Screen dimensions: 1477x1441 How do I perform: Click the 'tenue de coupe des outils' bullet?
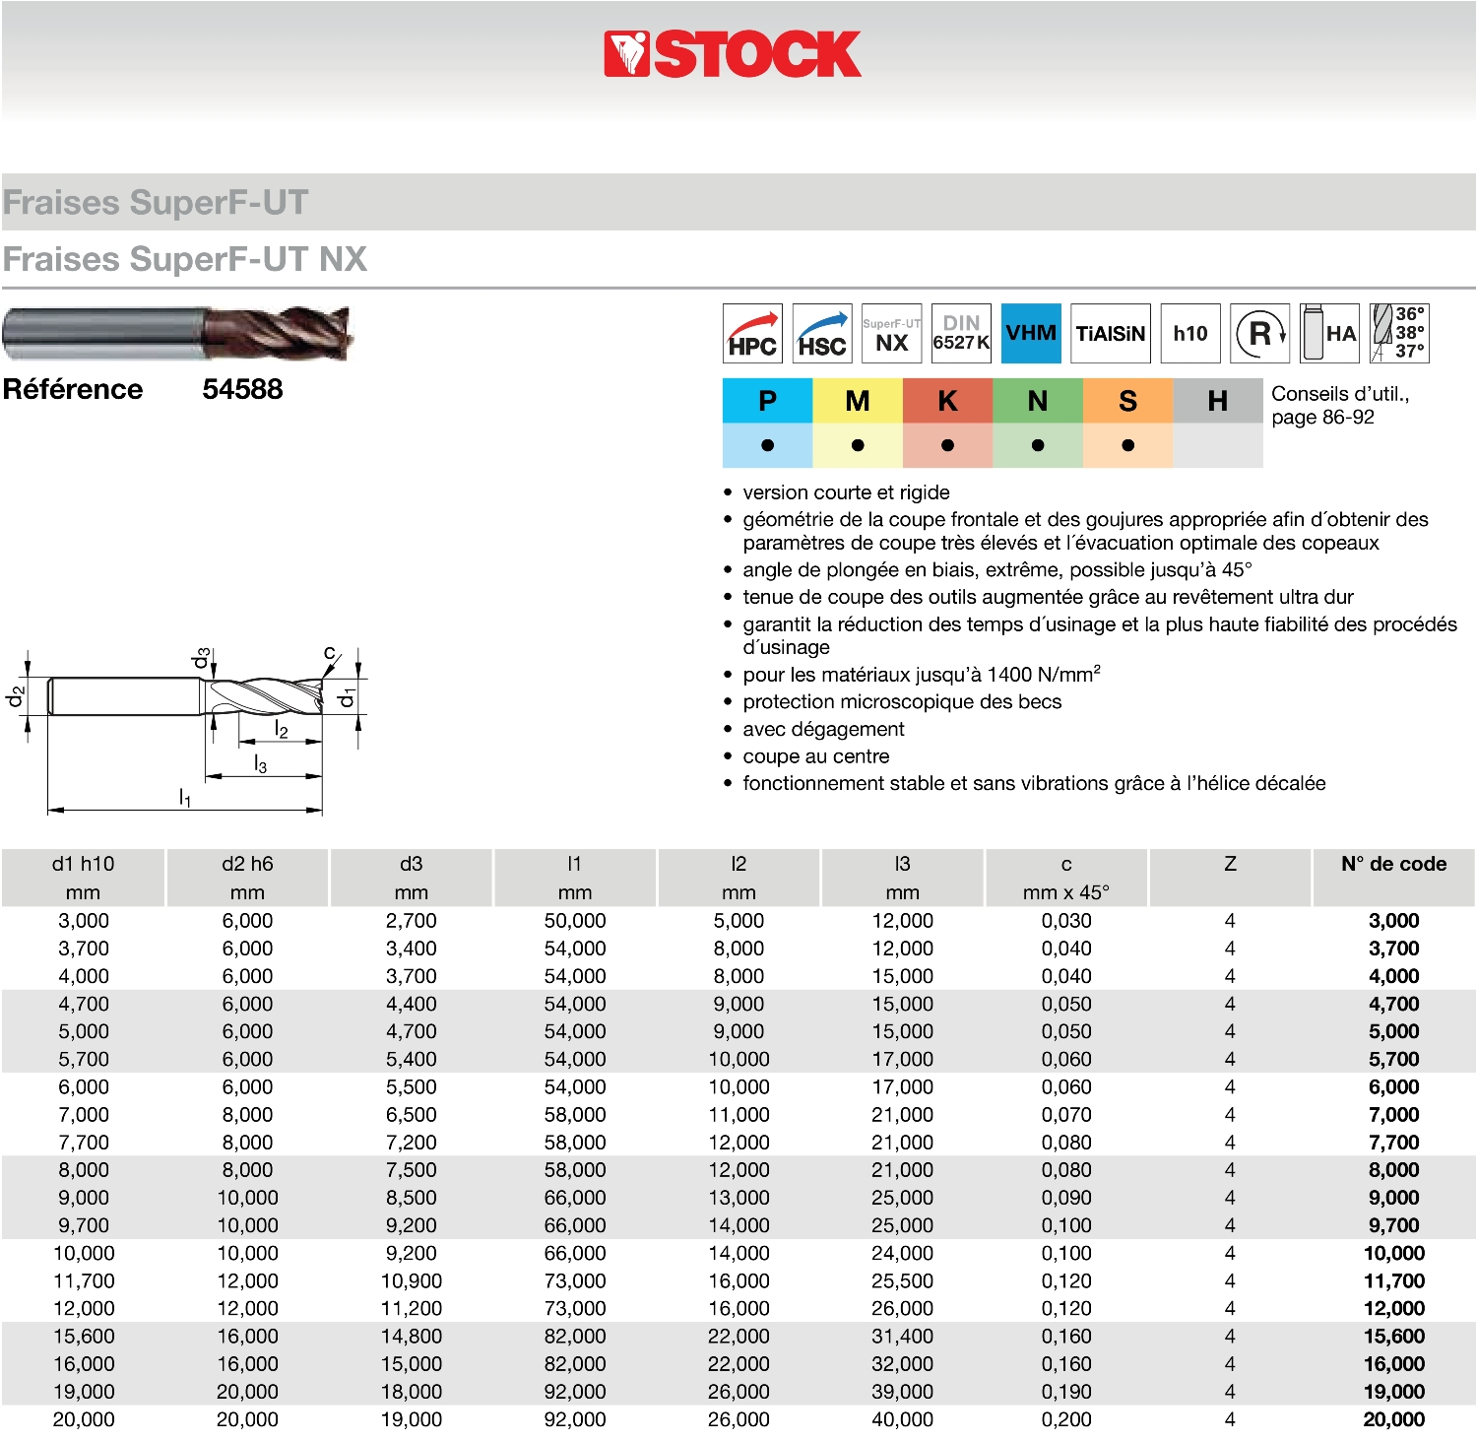[x=1048, y=597]
